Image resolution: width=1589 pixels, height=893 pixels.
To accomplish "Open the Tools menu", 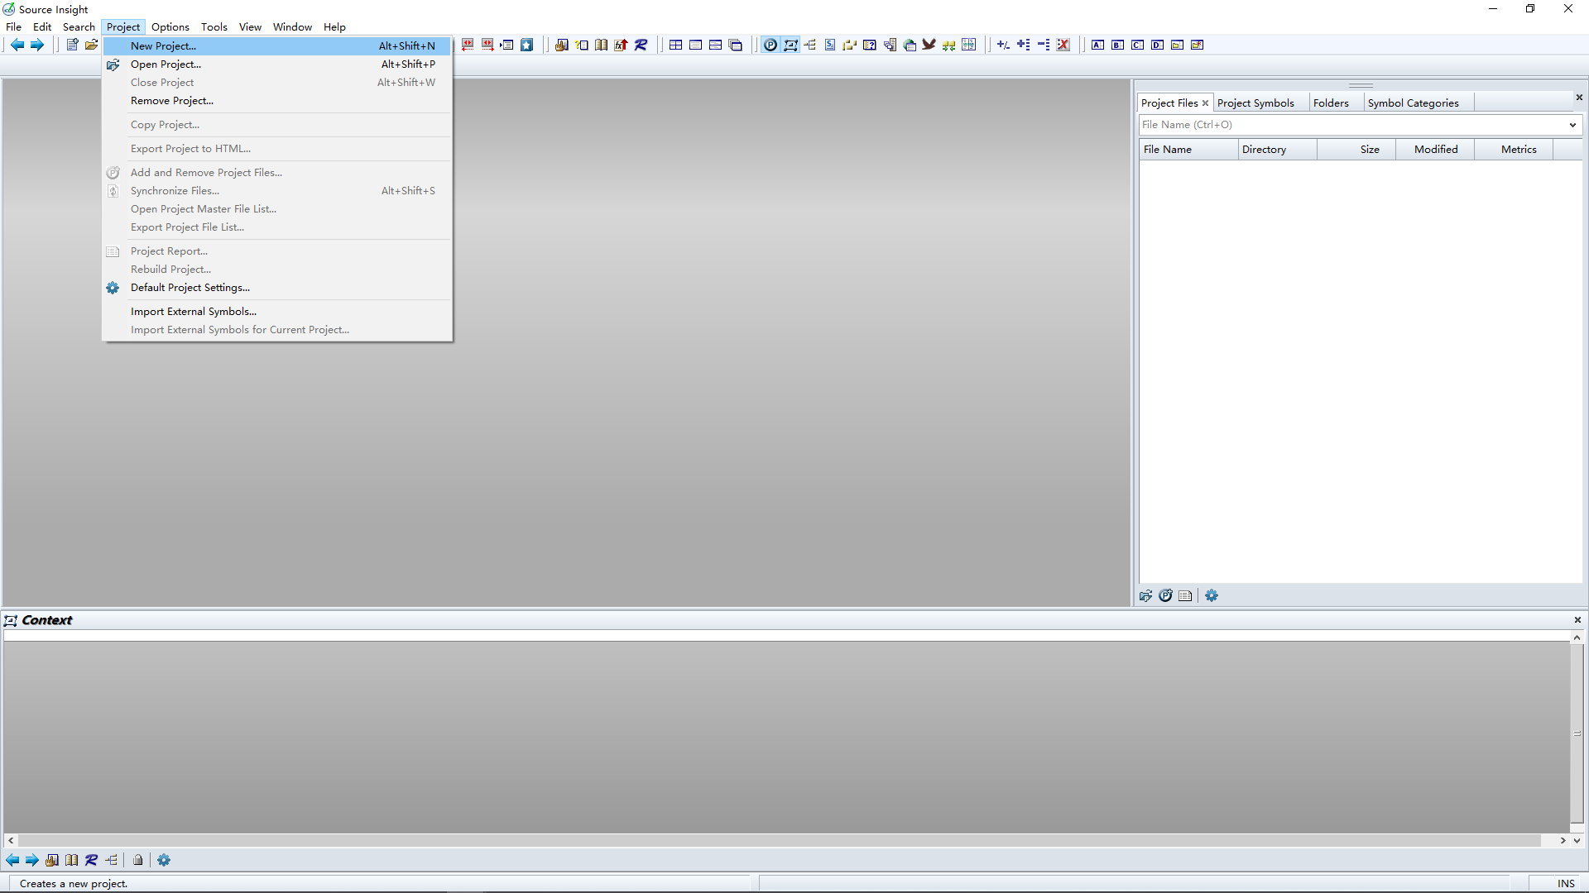I will [x=214, y=27].
